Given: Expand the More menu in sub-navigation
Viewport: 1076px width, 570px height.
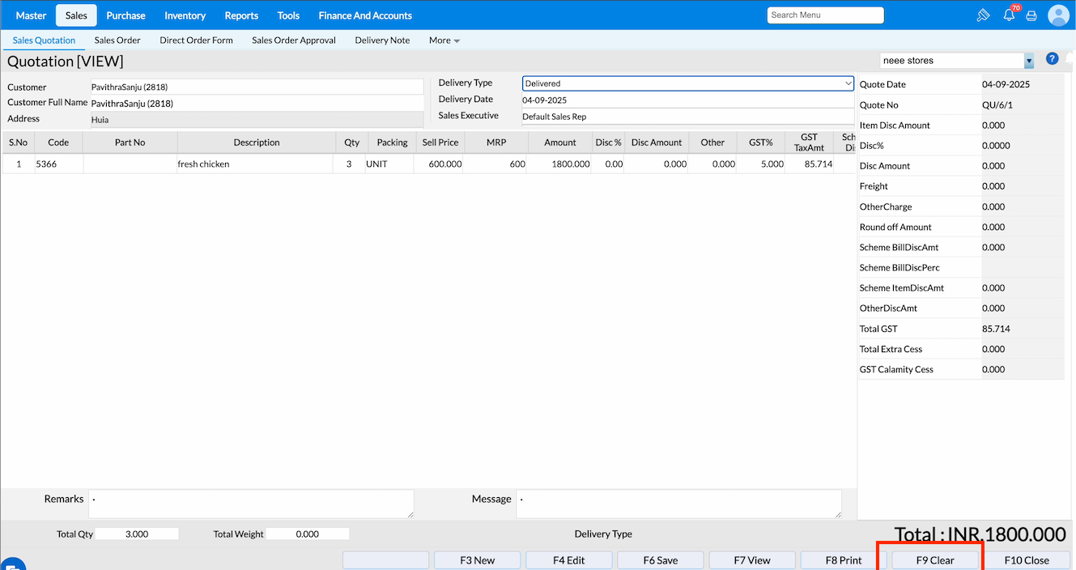Looking at the screenshot, I should pyautogui.click(x=444, y=40).
